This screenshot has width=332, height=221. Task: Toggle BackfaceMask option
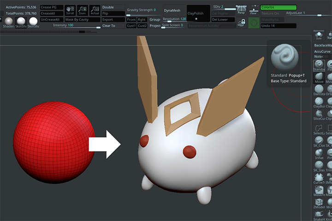pos(323,45)
